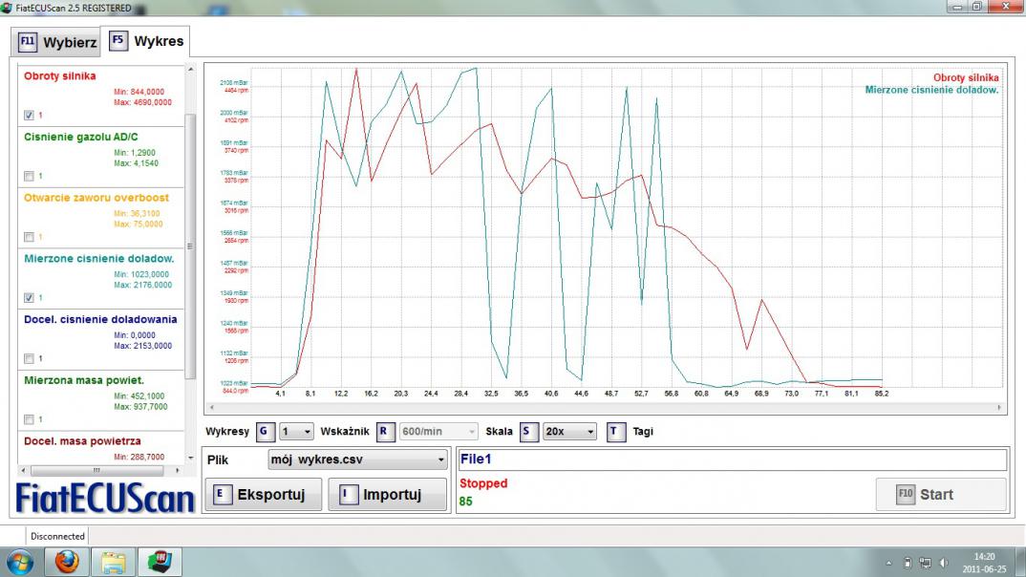Click parameter list scroll-down arrow
The width and height of the screenshot is (1026, 577).
[190, 458]
